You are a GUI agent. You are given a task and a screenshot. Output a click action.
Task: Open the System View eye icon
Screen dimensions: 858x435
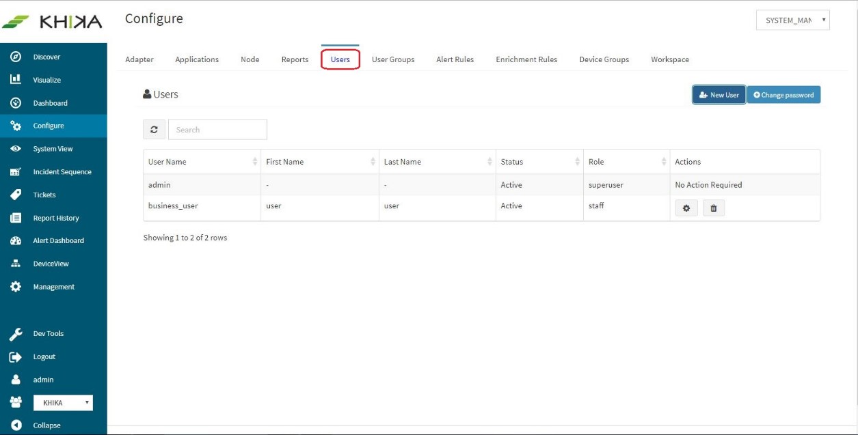coord(14,149)
